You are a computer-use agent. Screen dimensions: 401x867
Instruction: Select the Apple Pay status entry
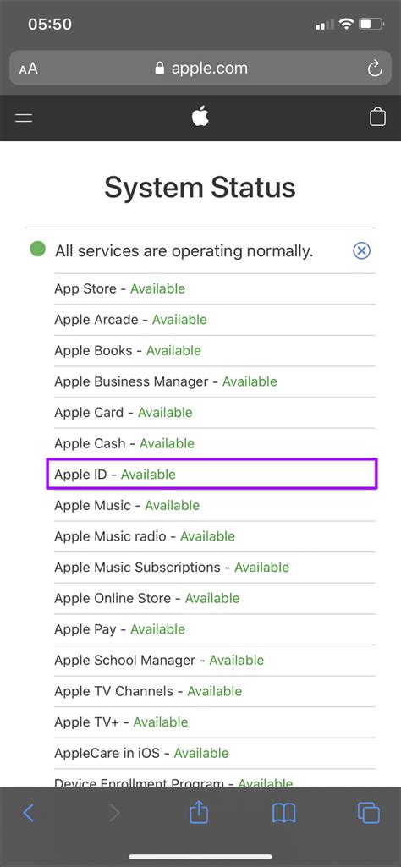coord(215,629)
